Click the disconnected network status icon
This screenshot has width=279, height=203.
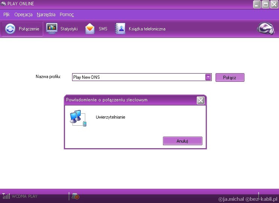pyautogui.click(x=75, y=196)
